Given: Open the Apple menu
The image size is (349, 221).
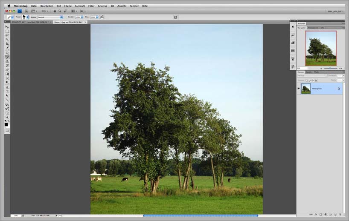Looking at the screenshot, I should [9, 6].
